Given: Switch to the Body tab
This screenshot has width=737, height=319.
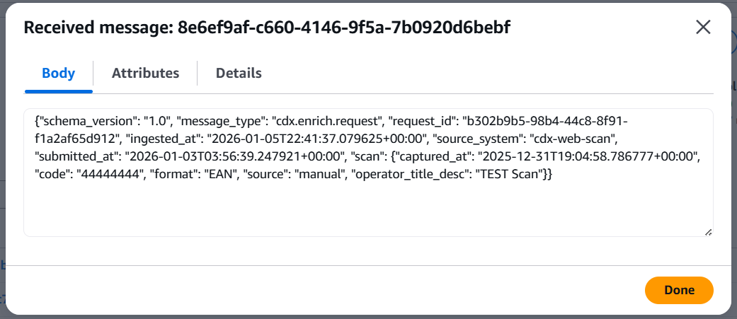Looking at the screenshot, I should click(59, 73).
